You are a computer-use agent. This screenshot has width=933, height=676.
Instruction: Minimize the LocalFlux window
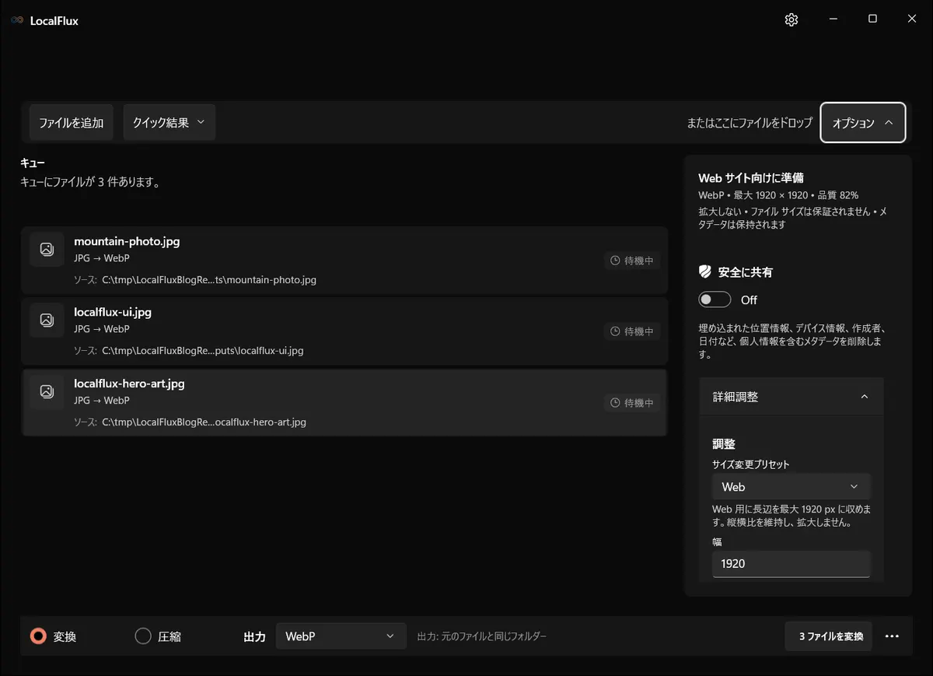tap(833, 19)
